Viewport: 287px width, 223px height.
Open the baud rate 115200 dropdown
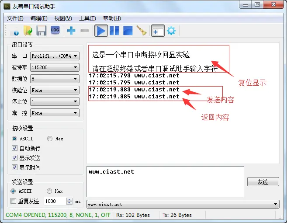(x=55, y=67)
